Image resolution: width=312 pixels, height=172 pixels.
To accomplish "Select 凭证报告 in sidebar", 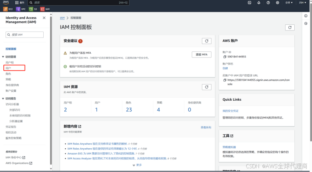I will coord(11,127).
